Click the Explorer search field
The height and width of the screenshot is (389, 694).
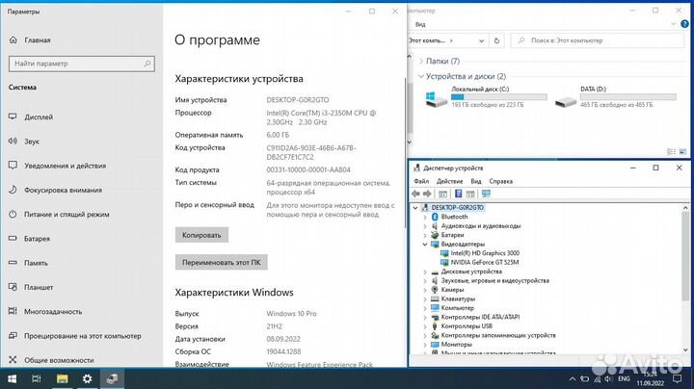click(597, 40)
